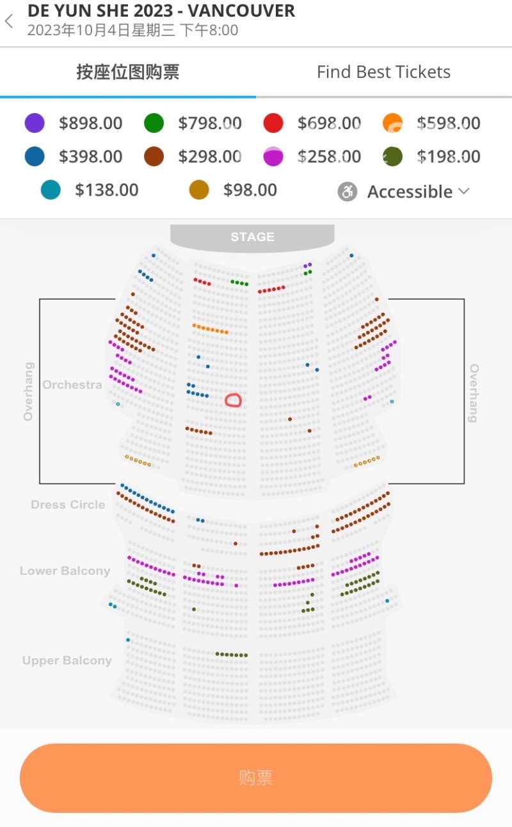
Task: Click the red-circled seat in Orchestra
Action: 234,400
